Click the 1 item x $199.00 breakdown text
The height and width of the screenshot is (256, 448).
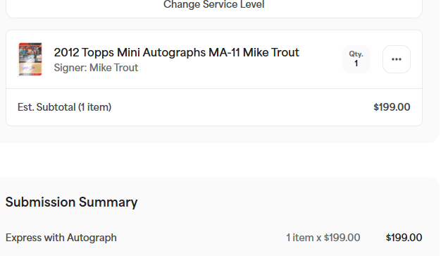click(x=323, y=238)
